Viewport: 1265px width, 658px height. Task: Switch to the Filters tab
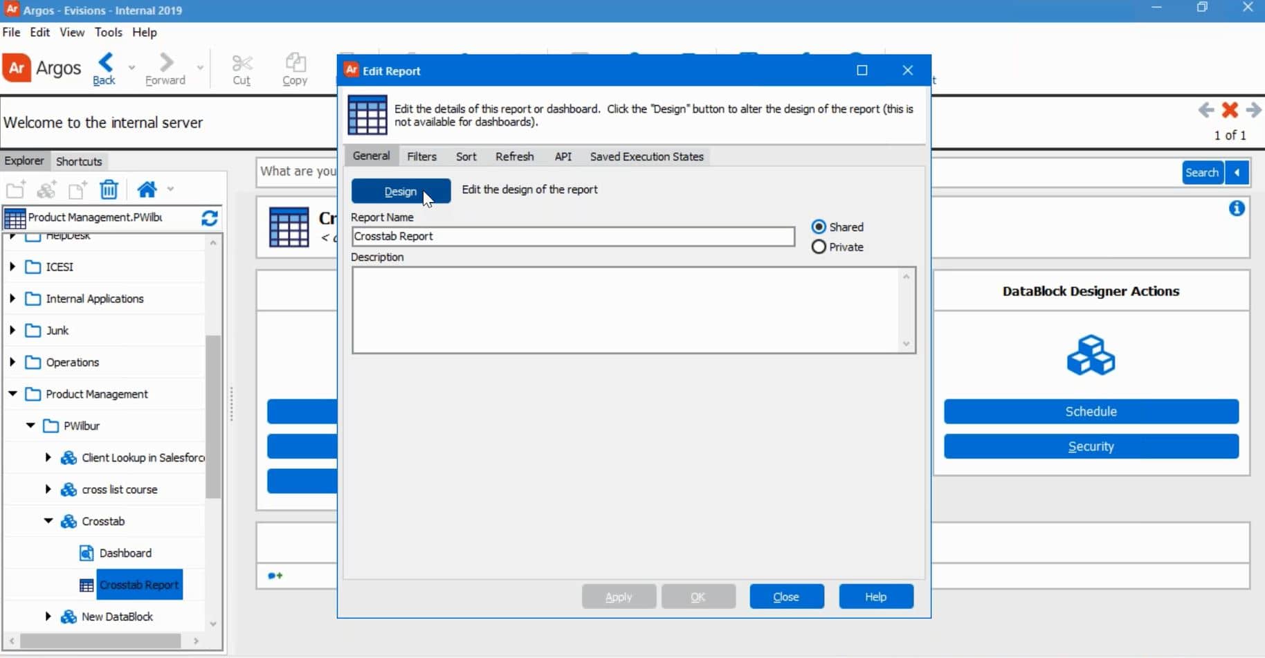(423, 156)
